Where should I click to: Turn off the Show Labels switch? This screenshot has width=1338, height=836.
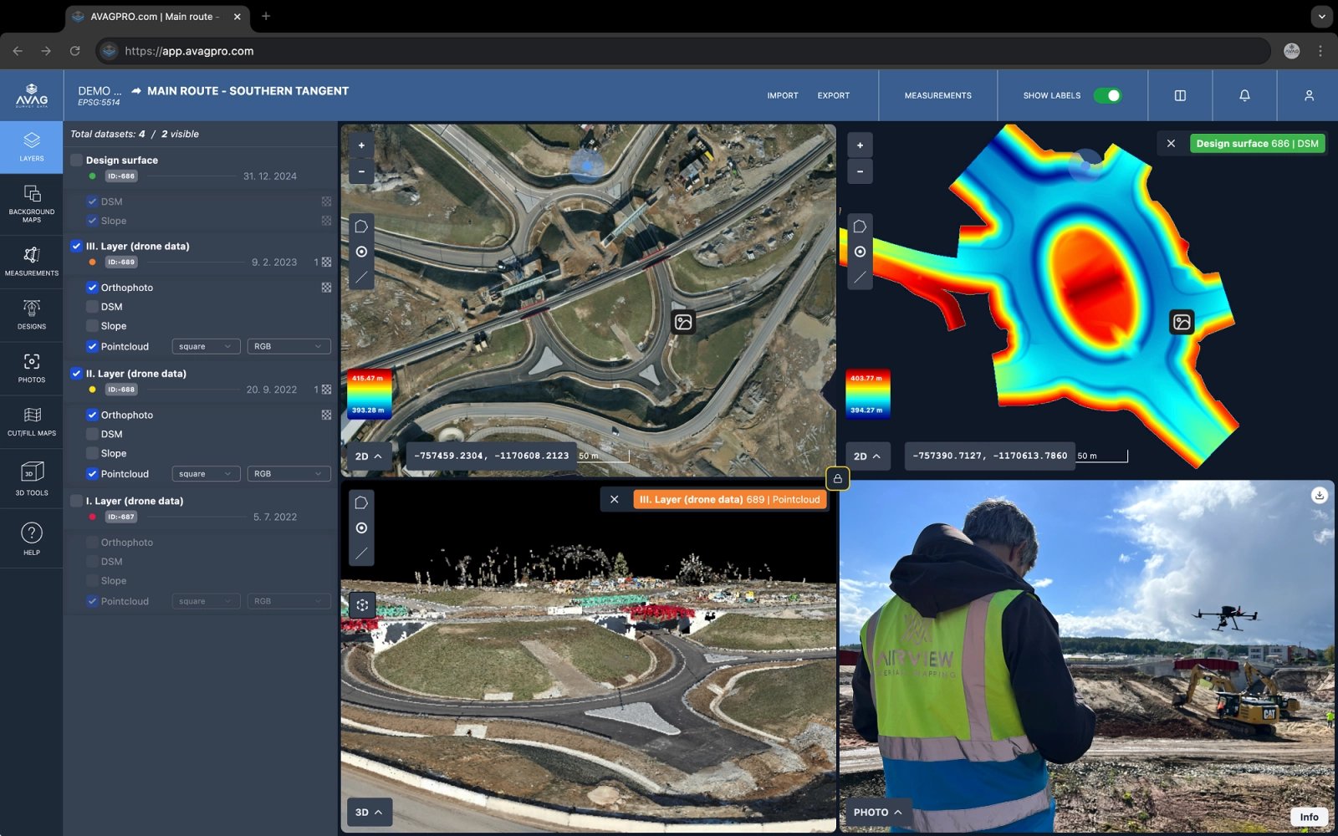[1107, 95]
